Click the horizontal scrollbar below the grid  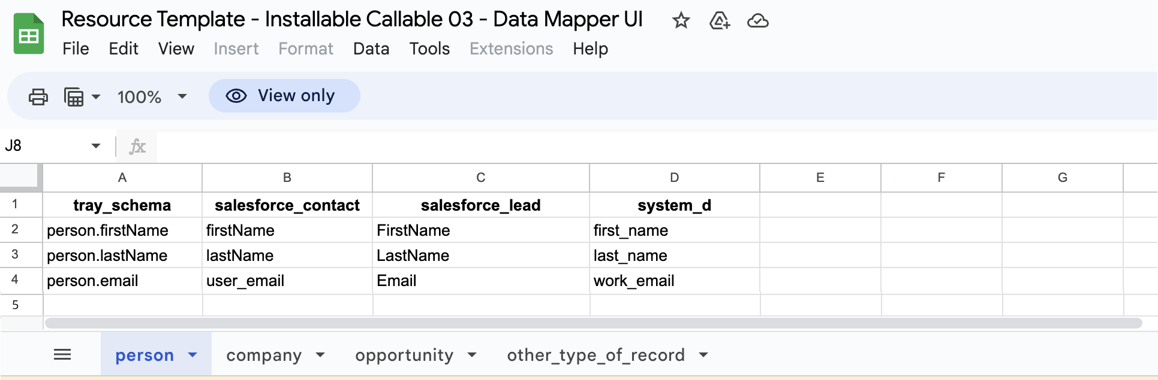pos(592,323)
